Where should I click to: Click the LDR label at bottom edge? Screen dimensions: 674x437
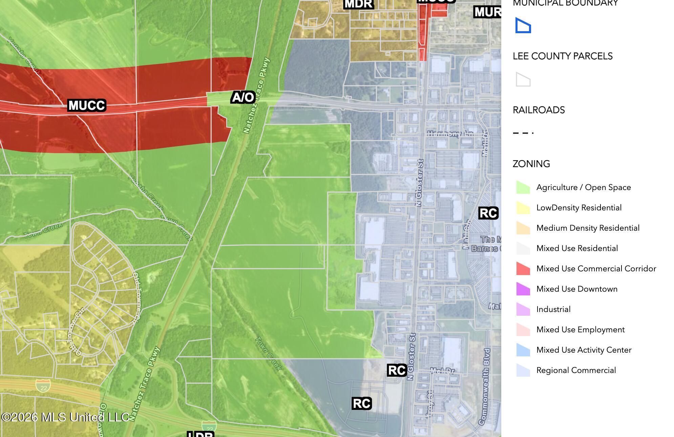(201, 434)
